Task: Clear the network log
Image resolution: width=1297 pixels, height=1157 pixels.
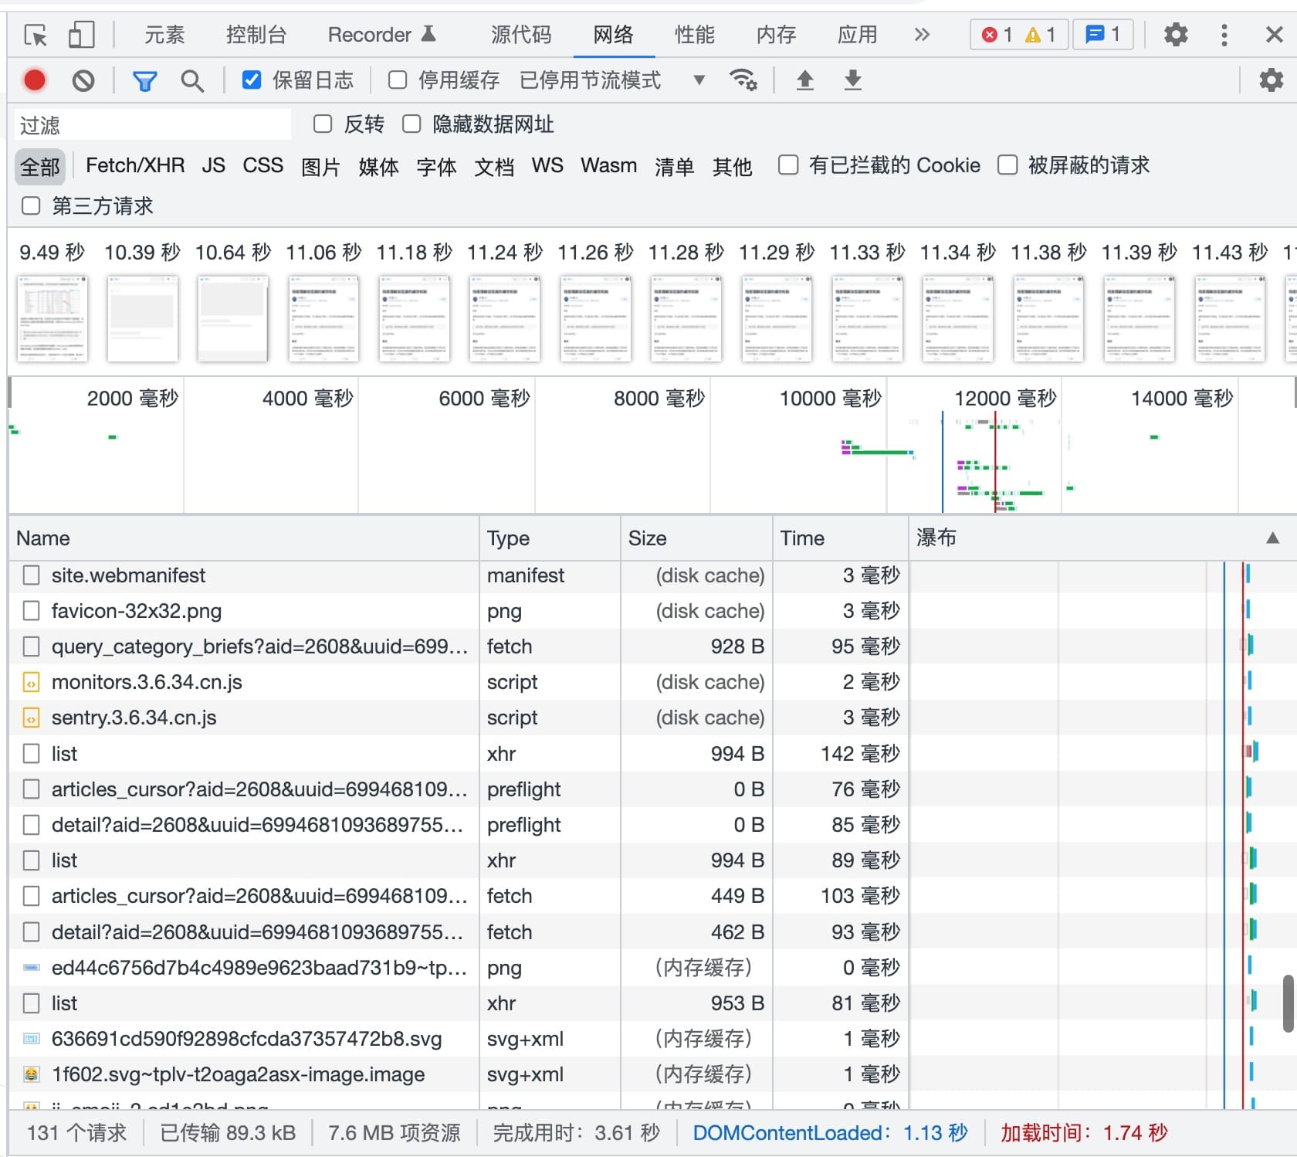Action: [83, 80]
